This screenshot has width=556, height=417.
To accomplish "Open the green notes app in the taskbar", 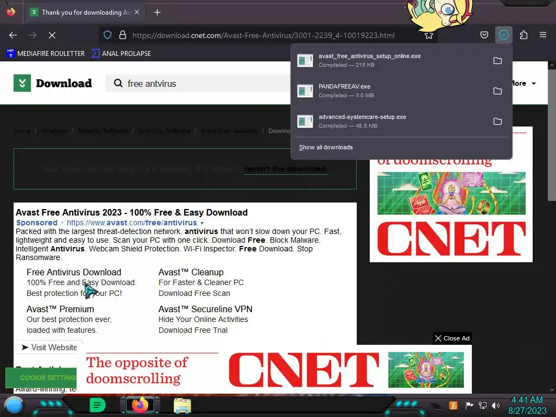I will (x=98, y=405).
